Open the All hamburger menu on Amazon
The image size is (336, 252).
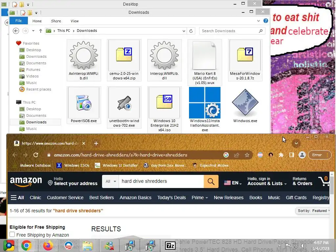tap(17, 198)
